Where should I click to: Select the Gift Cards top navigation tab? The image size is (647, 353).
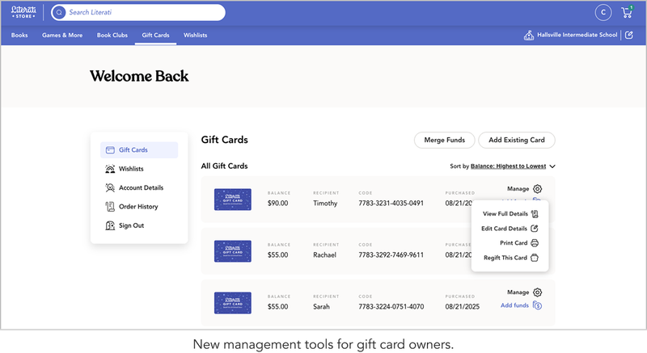click(155, 36)
